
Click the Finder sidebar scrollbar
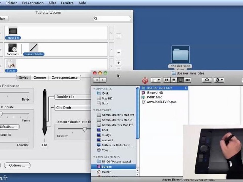[x=138, y=113]
